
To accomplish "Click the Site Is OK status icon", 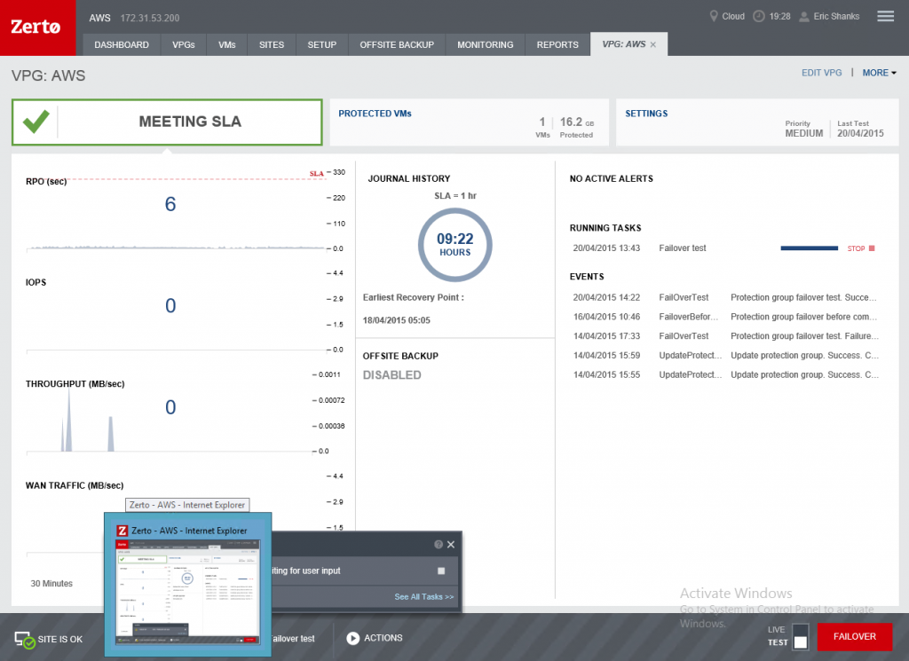I will (24, 640).
